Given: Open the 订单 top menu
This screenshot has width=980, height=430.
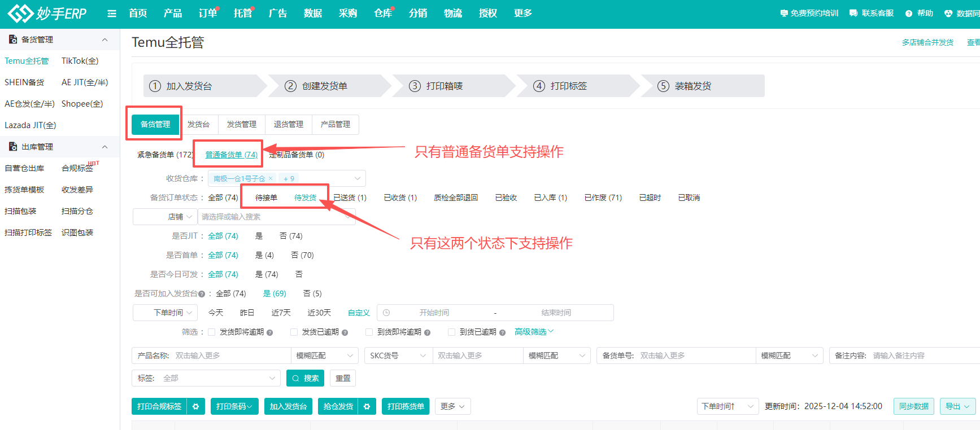Looking at the screenshot, I should [208, 14].
